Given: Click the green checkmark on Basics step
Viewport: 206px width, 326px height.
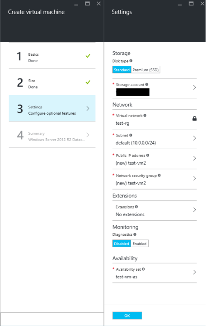Looking at the screenshot, I should coord(88,56).
